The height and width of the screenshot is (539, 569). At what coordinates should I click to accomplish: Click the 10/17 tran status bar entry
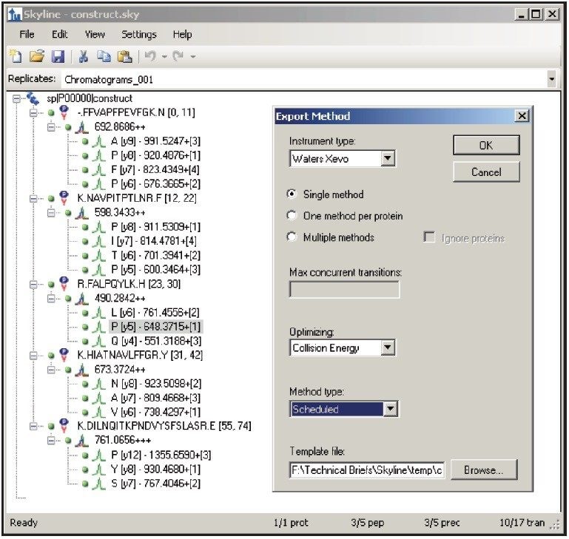coord(522,523)
